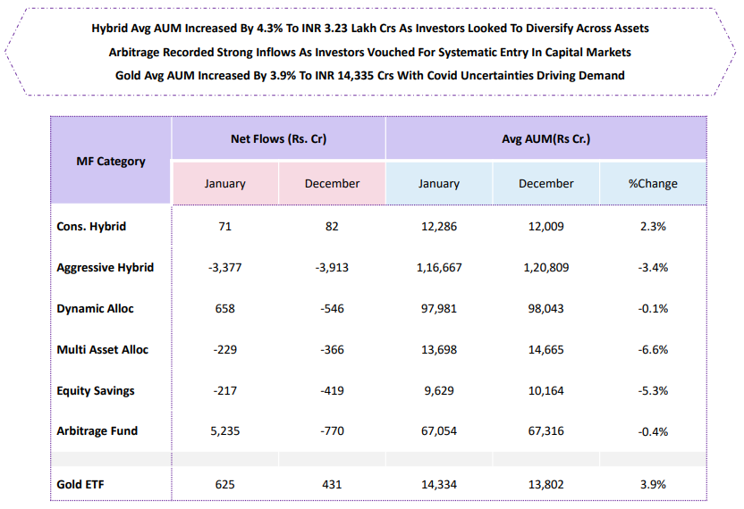Click the -419 Equity Savings net flow
Image resolution: width=744 pixels, height=509 pixels.
pos(332,391)
